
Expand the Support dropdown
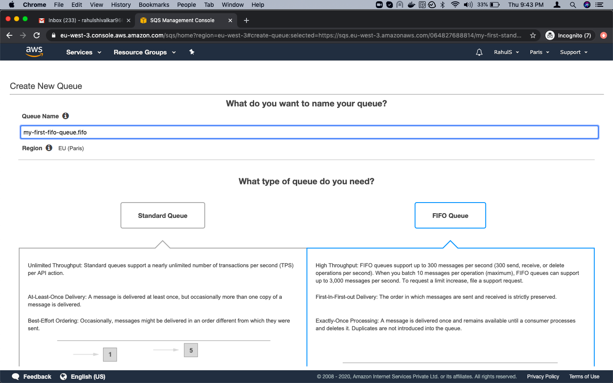tap(574, 52)
